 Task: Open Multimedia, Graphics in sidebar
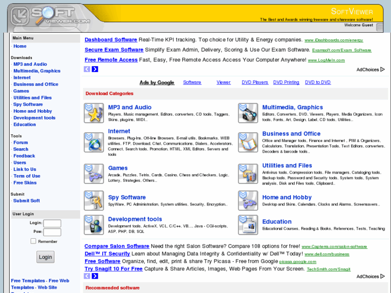[37, 71]
